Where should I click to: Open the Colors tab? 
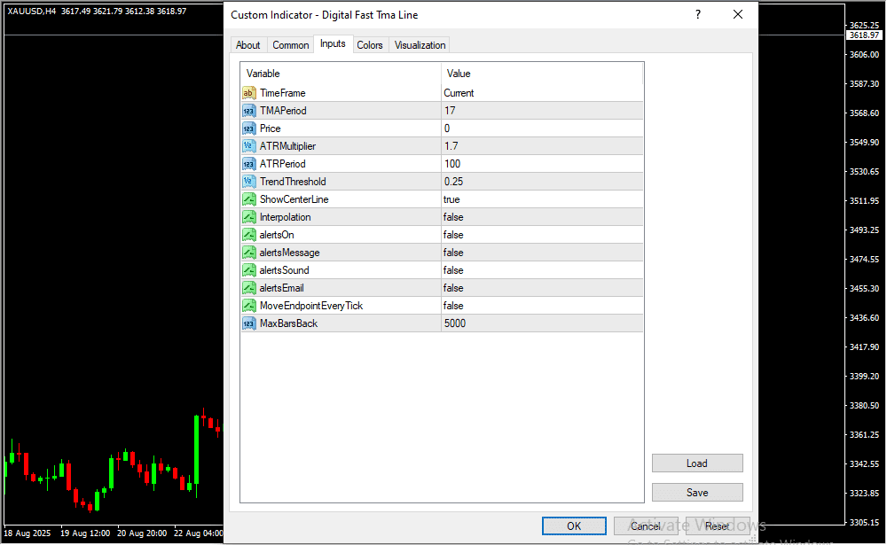[x=370, y=45]
